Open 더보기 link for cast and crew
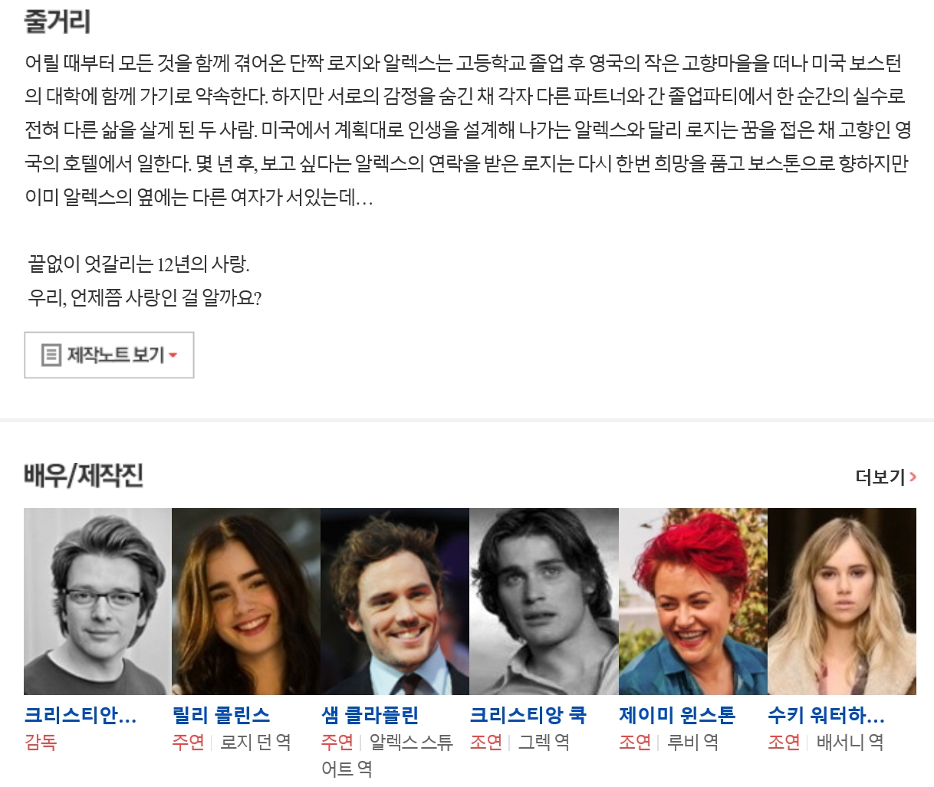Image resolution: width=934 pixels, height=787 pixels. [x=886, y=477]
